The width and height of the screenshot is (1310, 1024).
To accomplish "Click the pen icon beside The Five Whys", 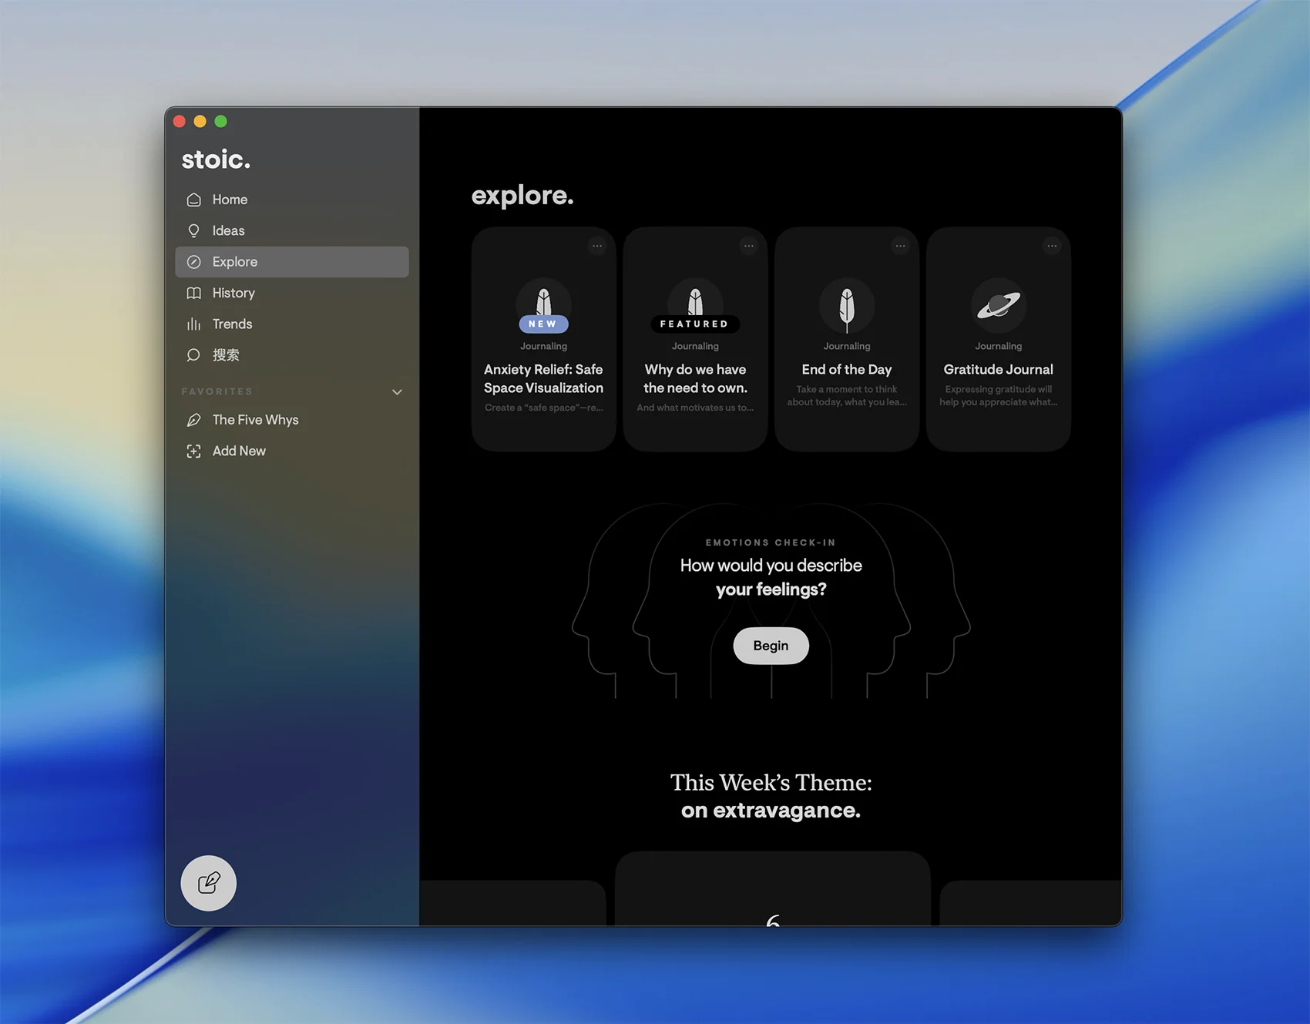I will (x=194, y=420).
